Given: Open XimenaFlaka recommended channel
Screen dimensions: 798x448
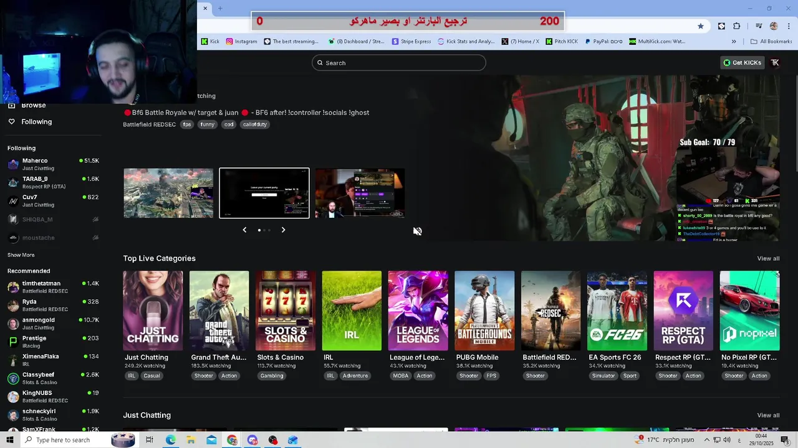Looking at the screenshot, I should click(53, 360).
